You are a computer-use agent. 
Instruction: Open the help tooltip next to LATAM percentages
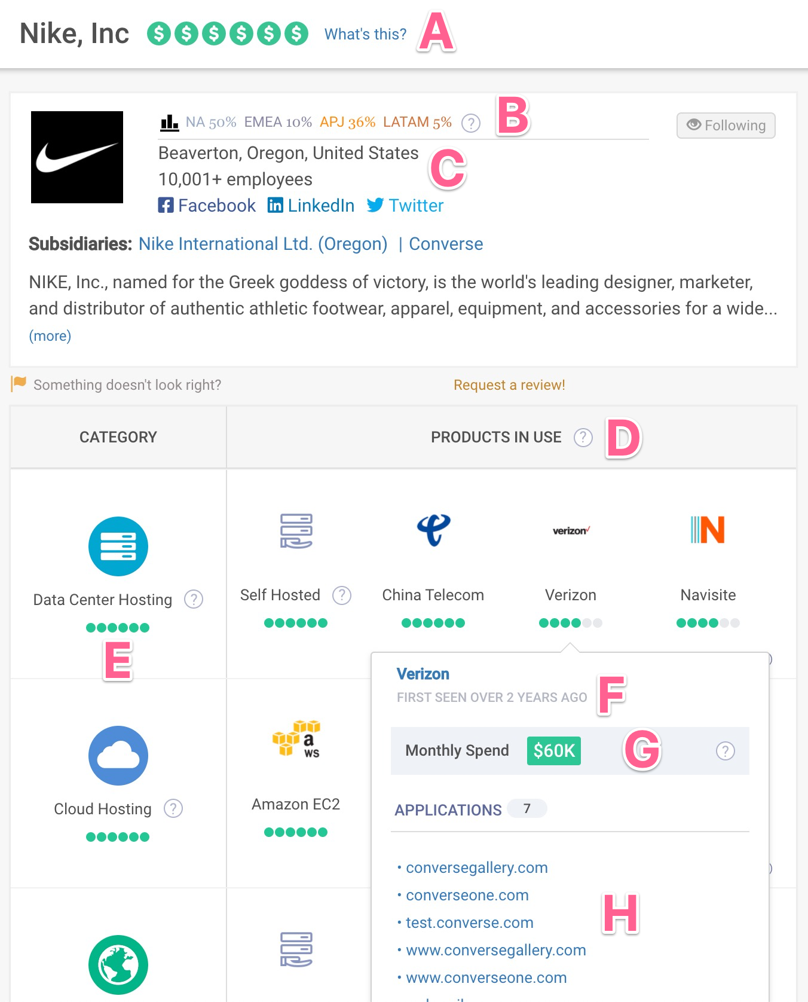(x=471, y=123)
